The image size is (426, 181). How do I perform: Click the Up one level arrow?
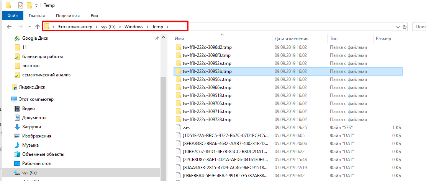tap(37, 27)
